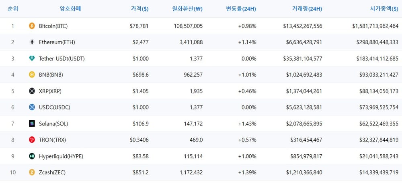Select won value 1,172,432
Viewport: 402px width, 184px height.
[191, 172]
